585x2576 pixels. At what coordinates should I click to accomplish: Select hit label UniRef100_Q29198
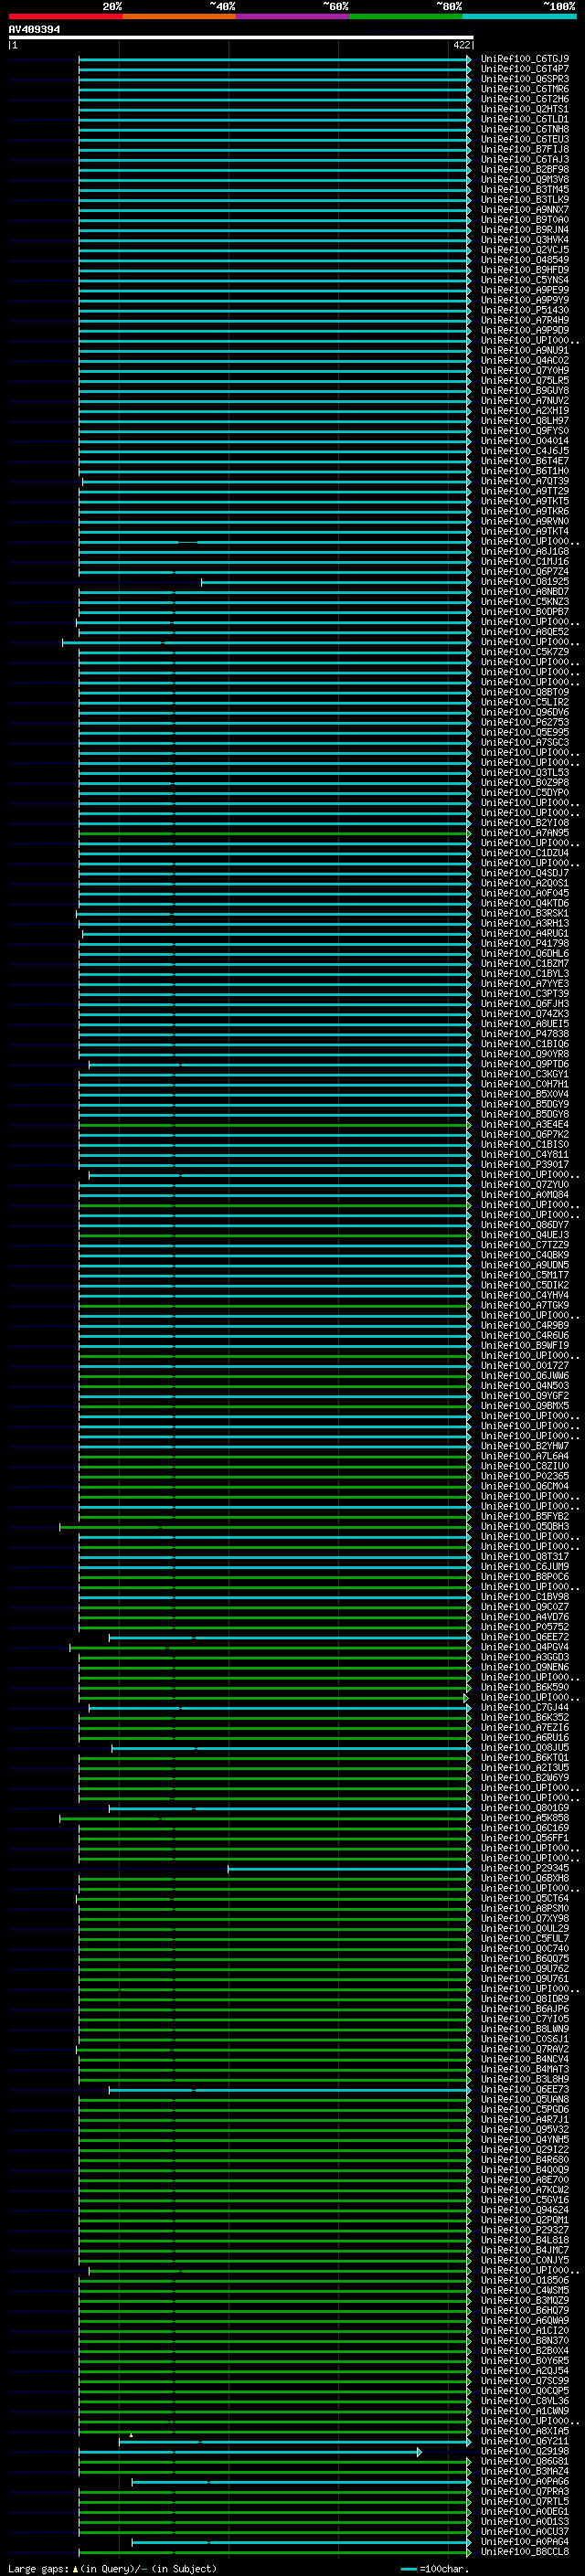[525, 2451]
